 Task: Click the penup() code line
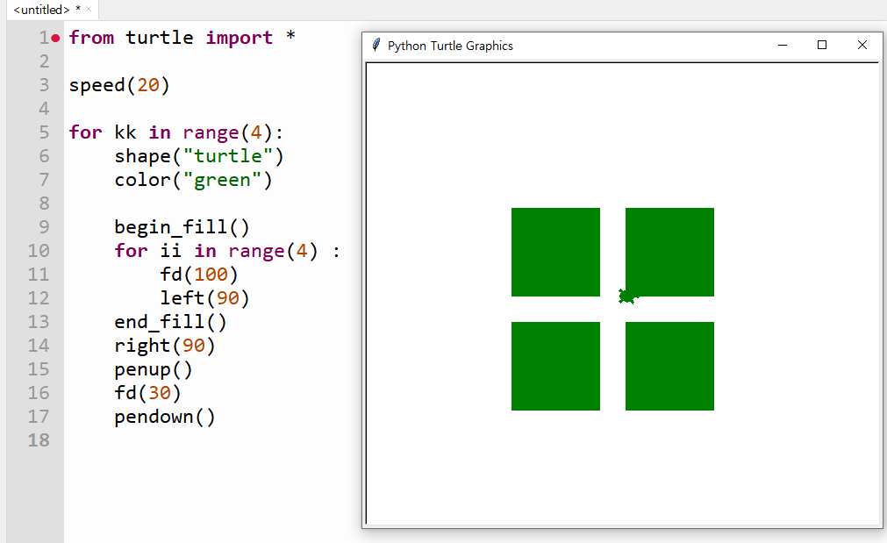154,369
